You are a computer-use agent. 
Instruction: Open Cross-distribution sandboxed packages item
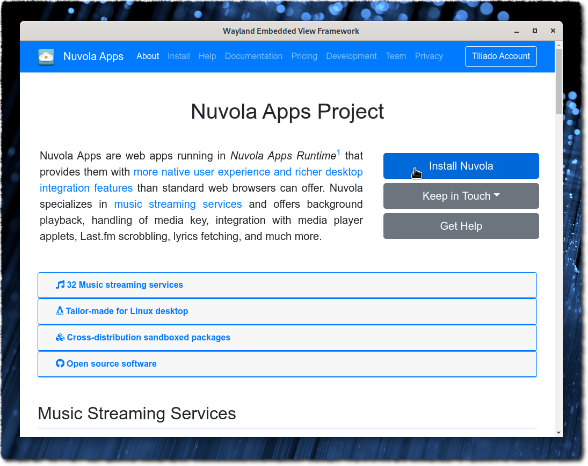pos(287,338)
